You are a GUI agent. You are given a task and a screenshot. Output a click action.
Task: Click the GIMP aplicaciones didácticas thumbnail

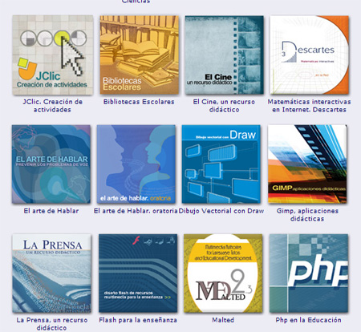click(307, 164)
